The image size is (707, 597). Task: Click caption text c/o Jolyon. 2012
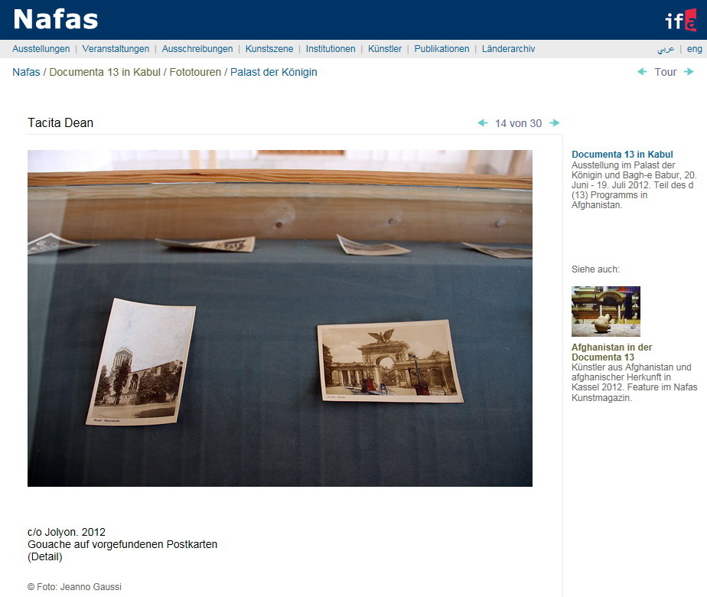click(67, 532)
